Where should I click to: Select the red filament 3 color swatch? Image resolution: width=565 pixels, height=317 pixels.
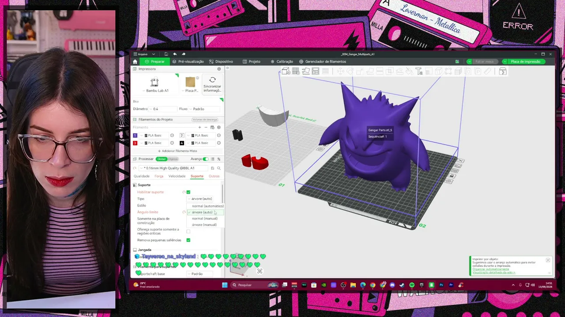[x=135, y=143]
